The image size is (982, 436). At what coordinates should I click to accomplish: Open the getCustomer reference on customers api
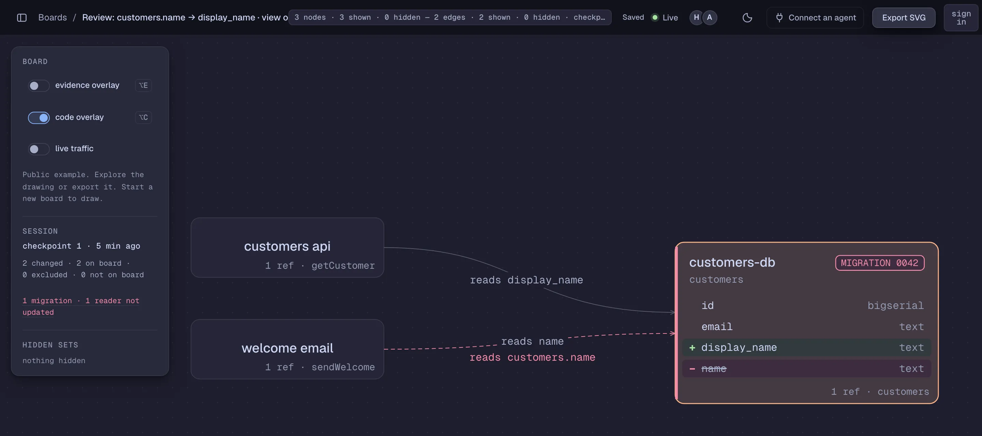coord(320,266)
